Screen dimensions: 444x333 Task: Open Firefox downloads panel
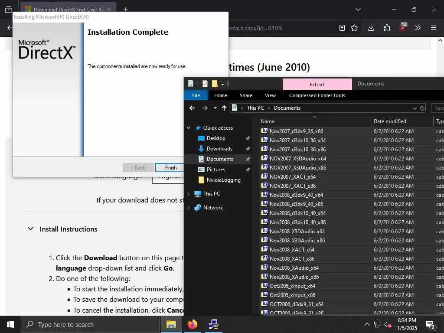(x=371, y=28)
